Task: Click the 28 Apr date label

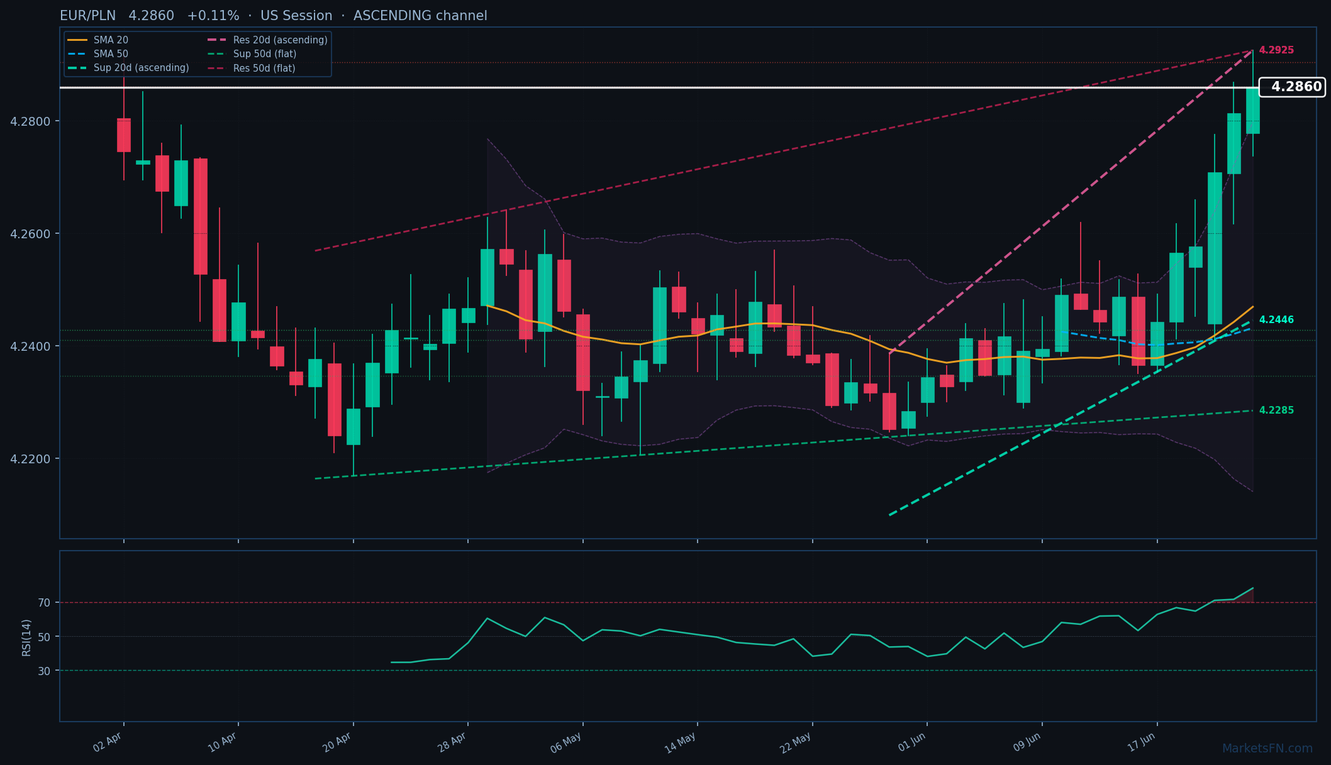Action: pos(452,742)
